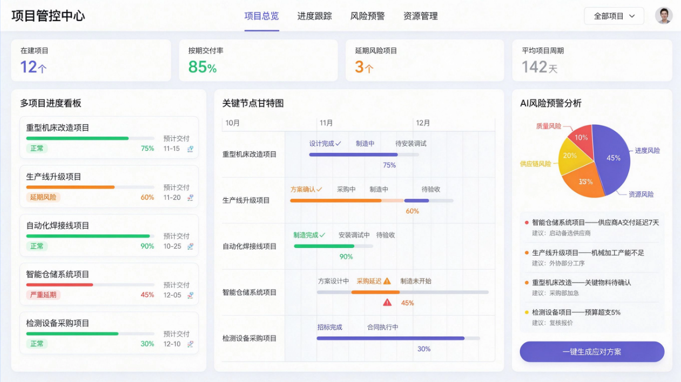
Task: Open the 平均项目周期 142天 stat card
Action: 592,61
